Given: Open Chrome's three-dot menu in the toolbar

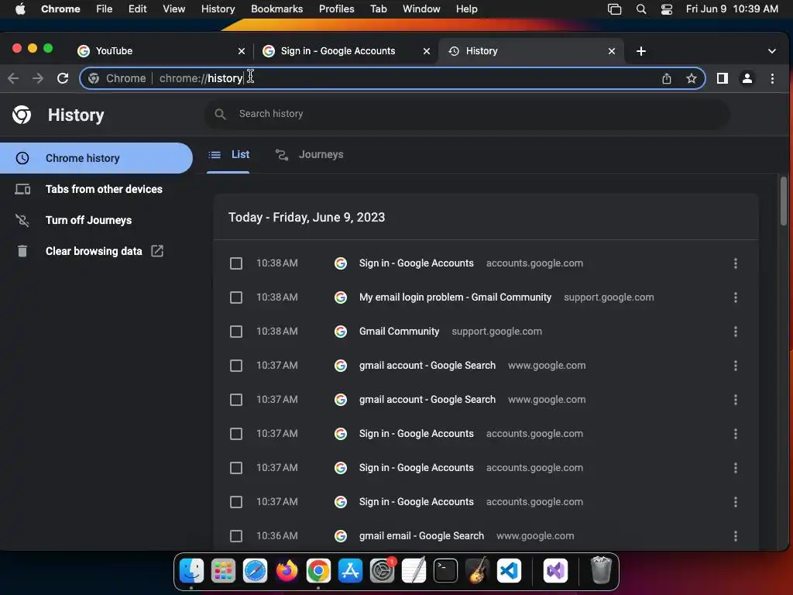Looking at the screenshot, I should click(772, 78).
